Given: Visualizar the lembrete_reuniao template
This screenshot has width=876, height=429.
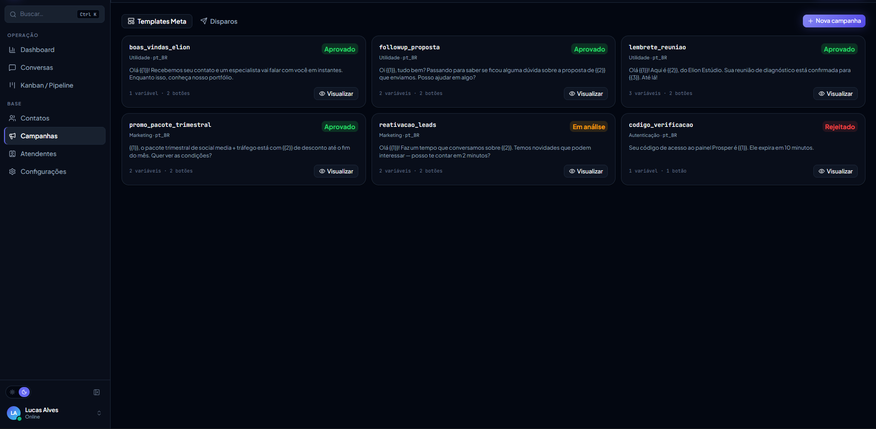Looking at the screenshot, I should pyautogui.click(x=835, y=94).
